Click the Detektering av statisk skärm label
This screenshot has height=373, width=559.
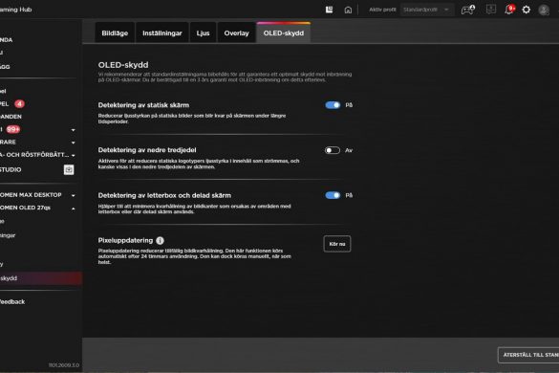coord(143,105)
